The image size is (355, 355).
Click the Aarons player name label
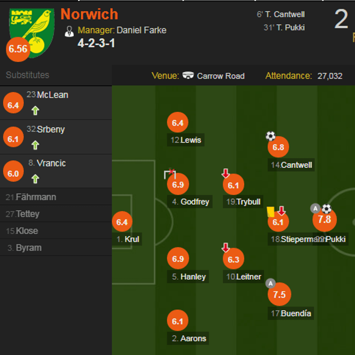(x=194, y=338)
